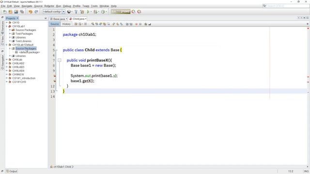The width and height of the screenshot is (310, 174).
Task: Click the Find Selection magnifier icon in editor toolbar
Action: coord(93,24)
